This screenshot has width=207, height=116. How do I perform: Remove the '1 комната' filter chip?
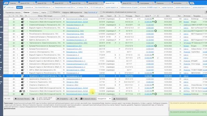click(32, 7)
